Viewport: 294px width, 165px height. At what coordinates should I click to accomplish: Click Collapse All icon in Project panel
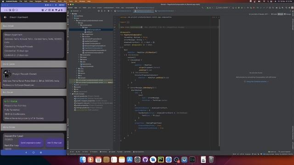[105, 11]
